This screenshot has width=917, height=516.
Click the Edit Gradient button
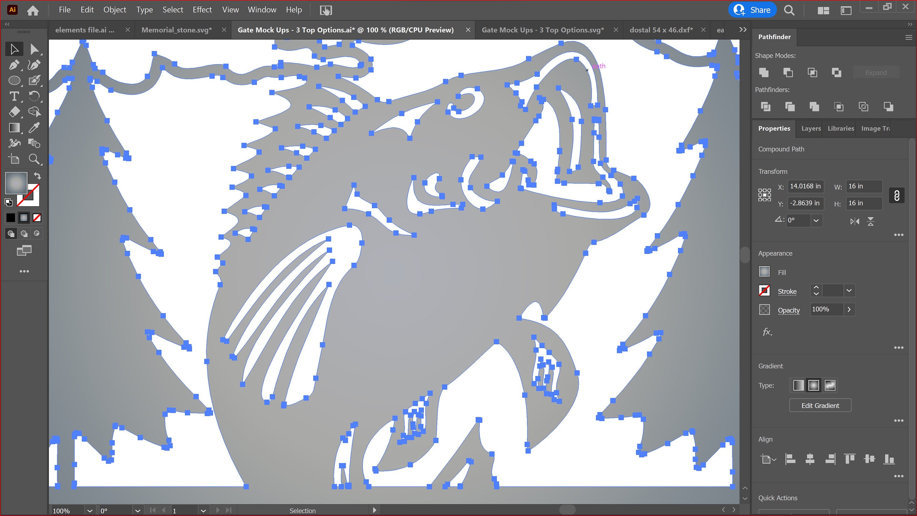pos(820,405)
